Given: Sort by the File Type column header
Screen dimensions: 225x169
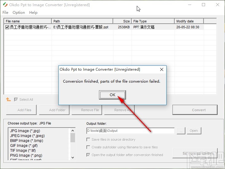Looking at the screenshot, I should point(153,21).
